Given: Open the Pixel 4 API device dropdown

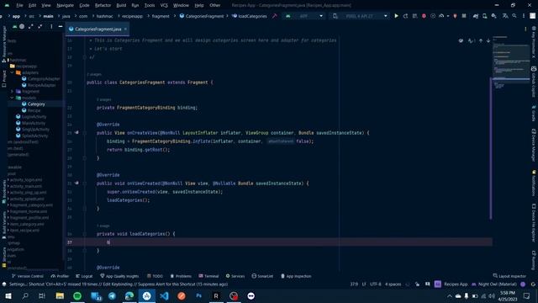Looking at the screenshot, I should pyautogui.click(x=359, y=16).
